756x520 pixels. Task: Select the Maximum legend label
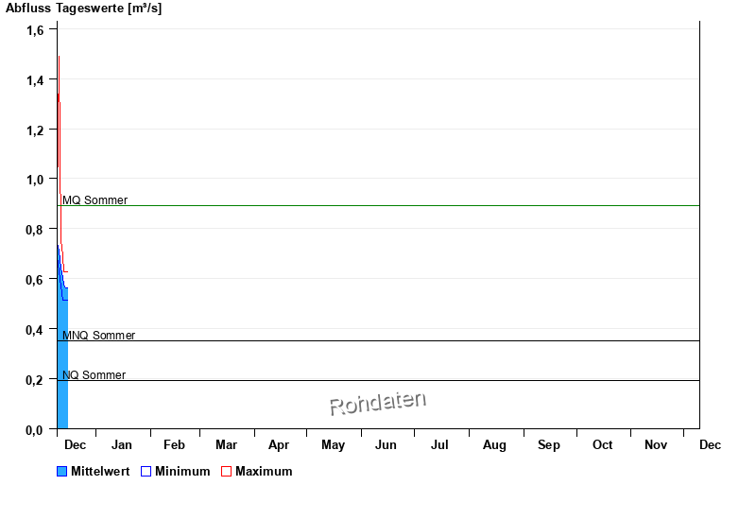click(x=264, y=472)
